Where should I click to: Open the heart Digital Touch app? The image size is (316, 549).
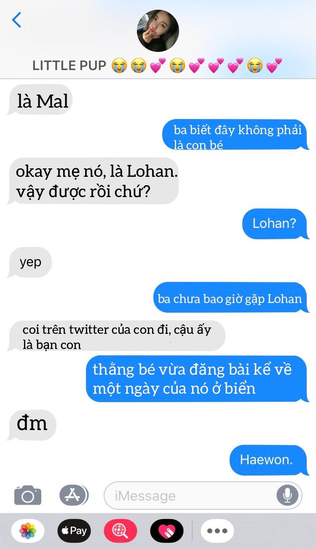click(x=167, y=531)
